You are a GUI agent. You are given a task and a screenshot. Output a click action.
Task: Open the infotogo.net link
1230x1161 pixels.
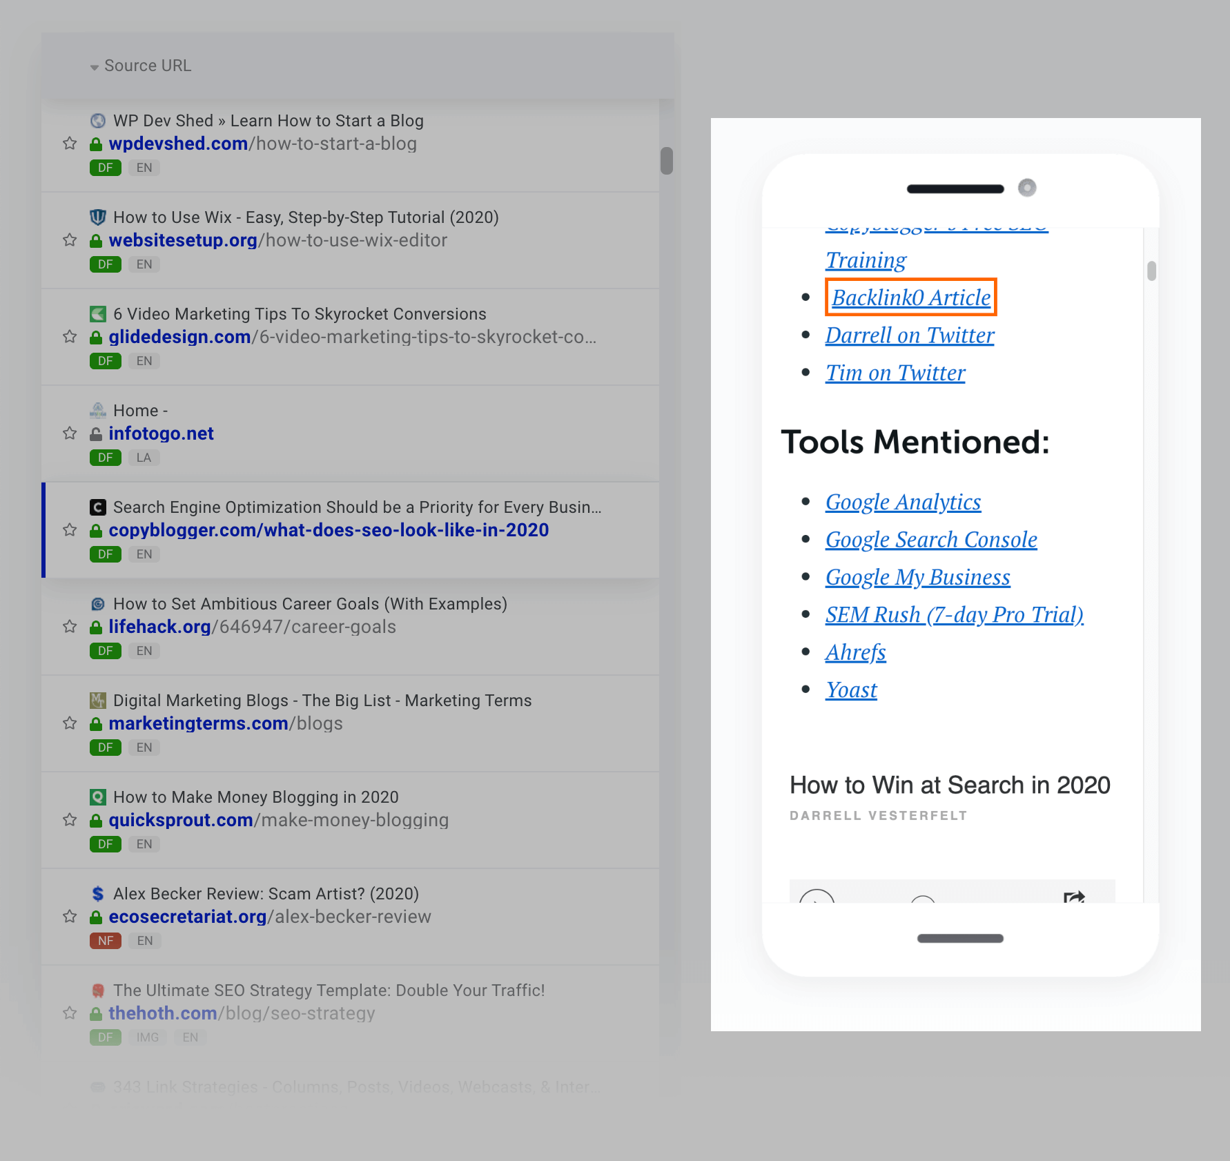(x=161, y=433)
